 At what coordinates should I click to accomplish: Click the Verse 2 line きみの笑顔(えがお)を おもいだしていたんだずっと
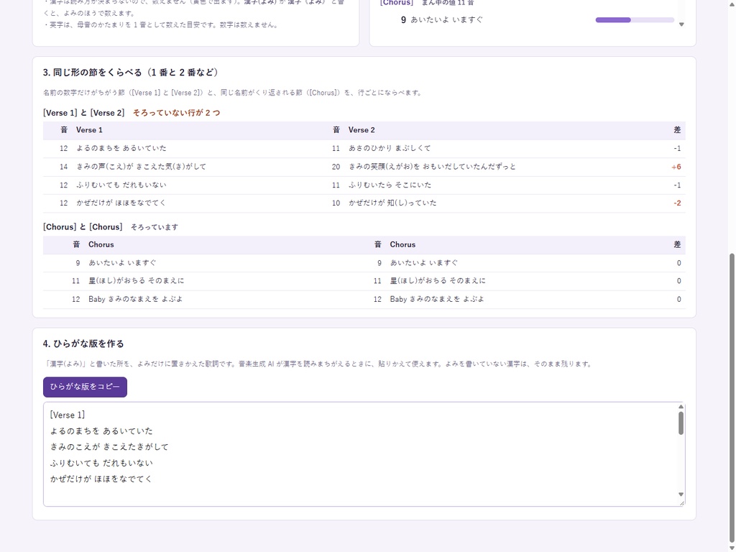click(x=432, y=167)
